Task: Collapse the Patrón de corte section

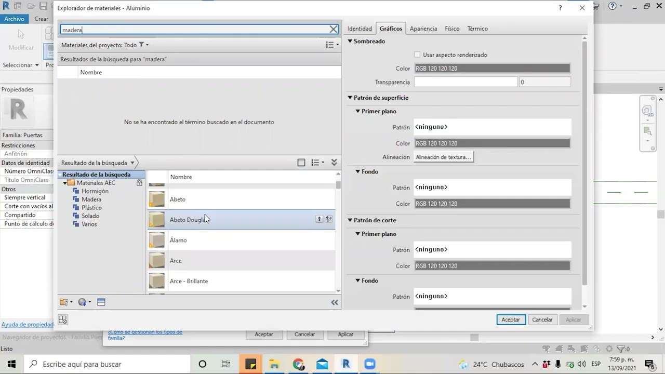Action: tap(350, 220)
